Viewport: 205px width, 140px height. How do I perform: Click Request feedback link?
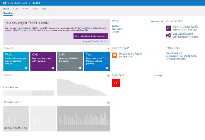click(x=174, y=53)
